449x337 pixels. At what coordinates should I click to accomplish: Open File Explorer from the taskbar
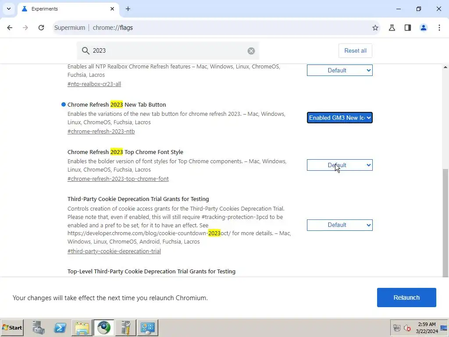point(82,327)
